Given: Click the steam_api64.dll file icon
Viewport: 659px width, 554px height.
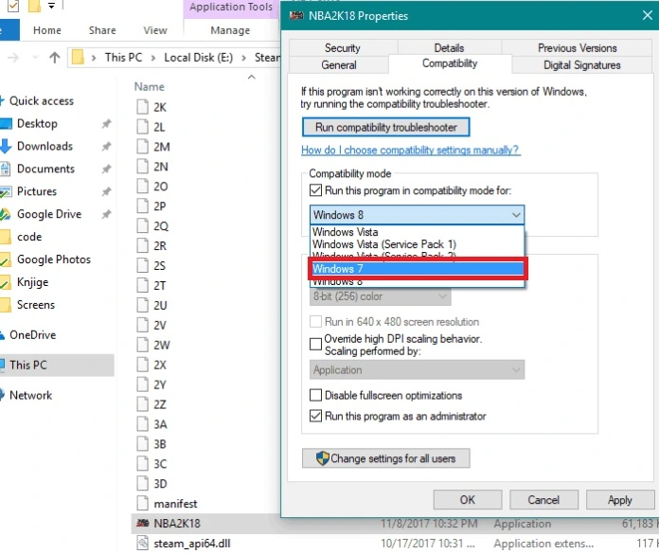Looking at the screenshot, I should coord(142,543).
